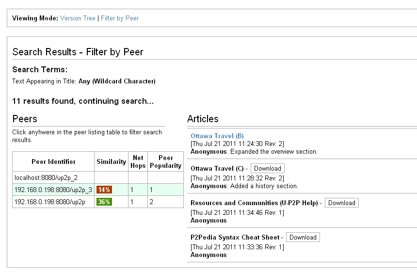Select the P2Pedia Syntax Cheat Sheet title
The image size is (417, 274).
[235, 238]
